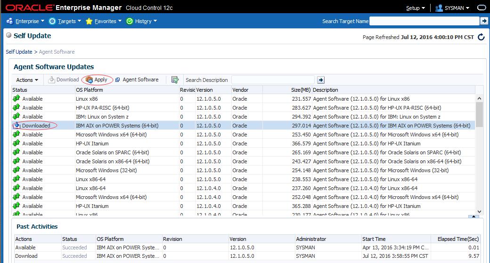This screenshot has width=490, height=263.
Task: Focus the Search Target Name field
Action: coord(424,21)
